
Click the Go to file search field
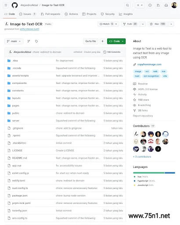point(91,41)
